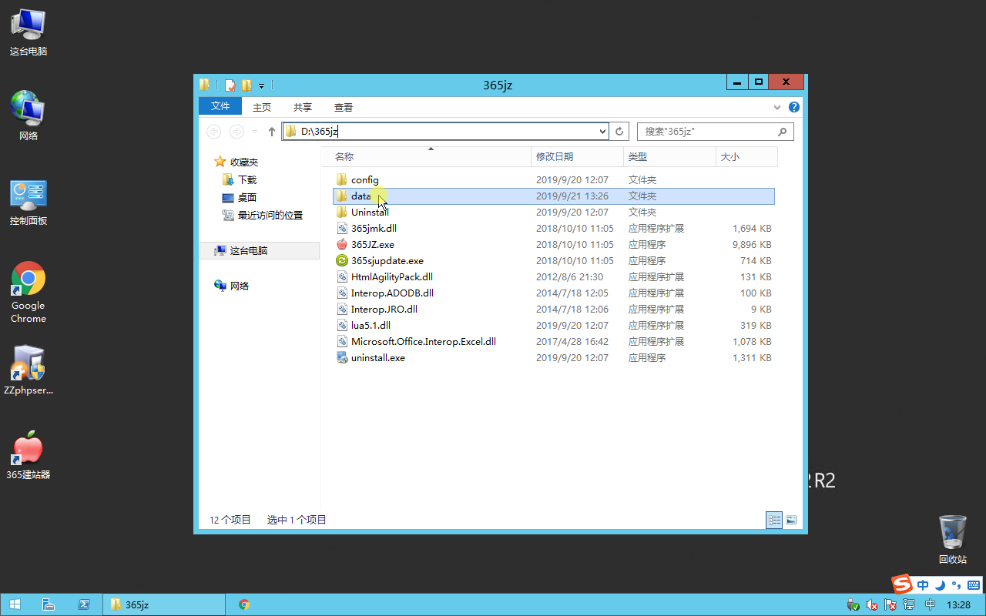Open the Windows Start button
This screenshot has width=986, height=616.
15,604
